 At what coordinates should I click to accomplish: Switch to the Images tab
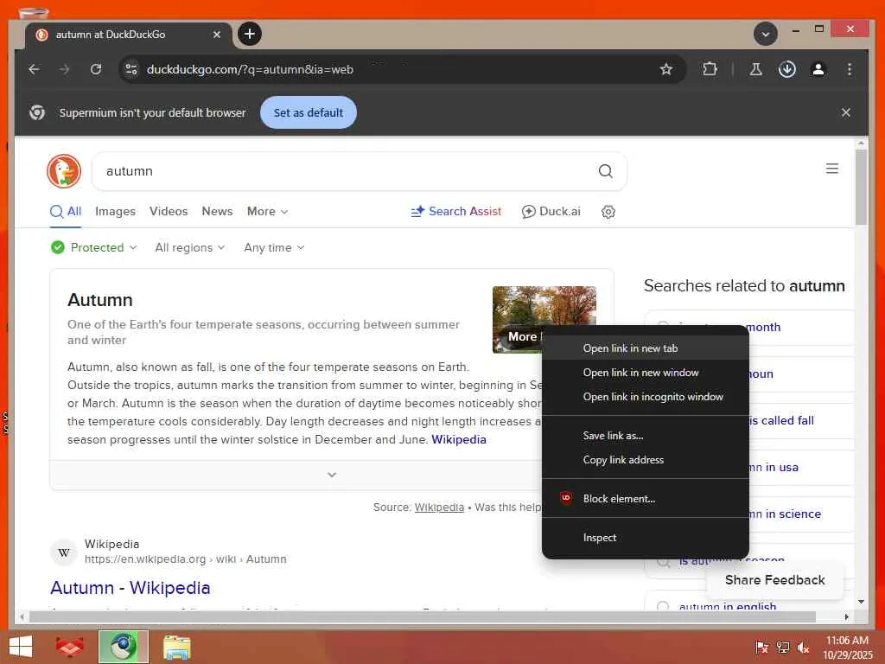115,212
